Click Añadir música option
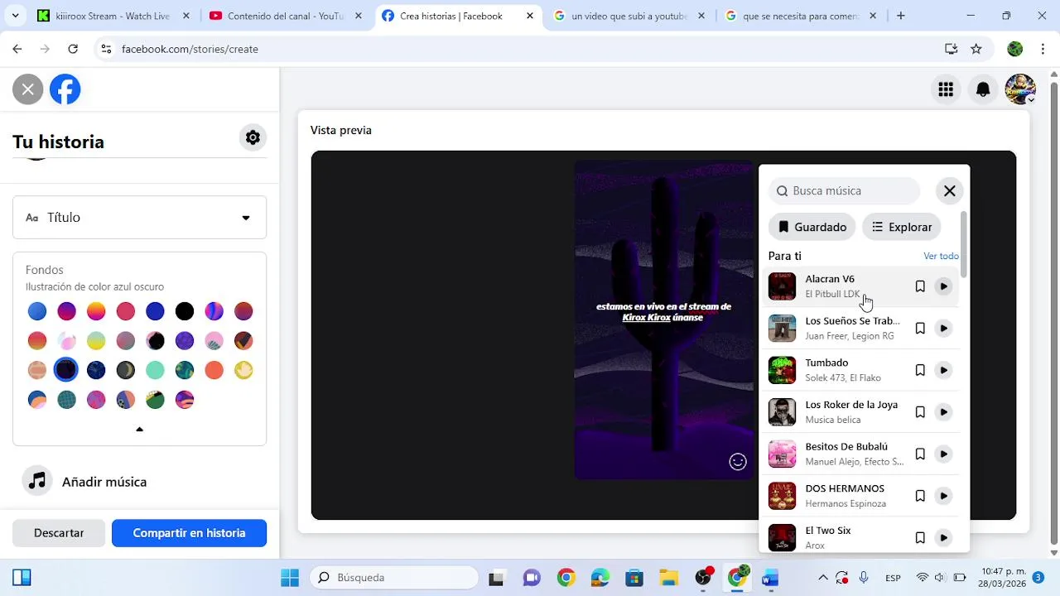1060x596 pixels. [x=139, y=481]
